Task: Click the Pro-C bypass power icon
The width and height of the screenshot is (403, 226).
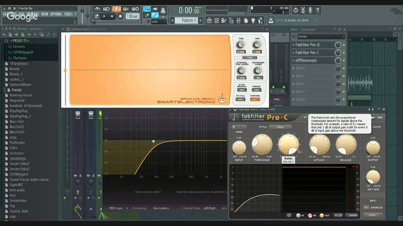Action: point(289,215)
